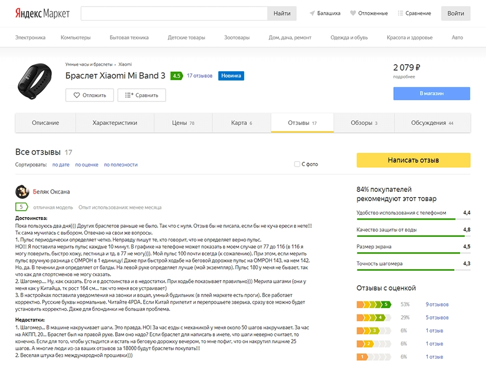Click the compare list icon in Сравнить button
486x376 pixels.
pyautogui.click(x=129, y=95)
